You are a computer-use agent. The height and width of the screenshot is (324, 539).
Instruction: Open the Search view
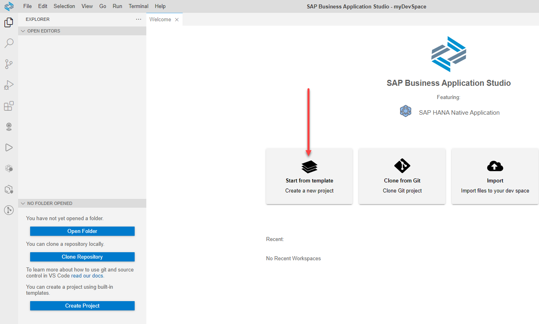(8, 43)
